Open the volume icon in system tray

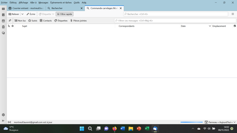click(x=209, y=129)
